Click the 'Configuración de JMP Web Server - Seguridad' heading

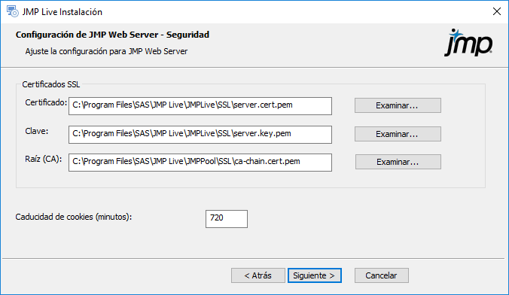tap(112, 35)
